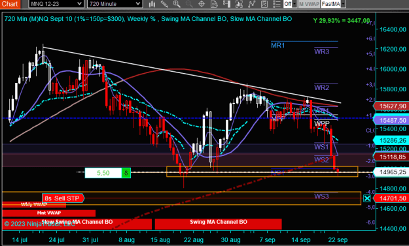Select the 8s Sell STP order label
Screen dimensions: 409x246
coord(63,198)
